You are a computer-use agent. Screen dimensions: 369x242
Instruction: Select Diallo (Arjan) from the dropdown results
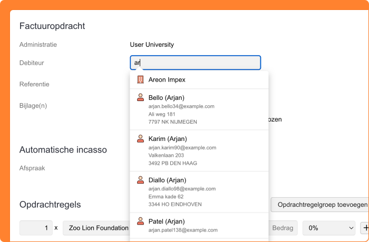coord(167,180)
